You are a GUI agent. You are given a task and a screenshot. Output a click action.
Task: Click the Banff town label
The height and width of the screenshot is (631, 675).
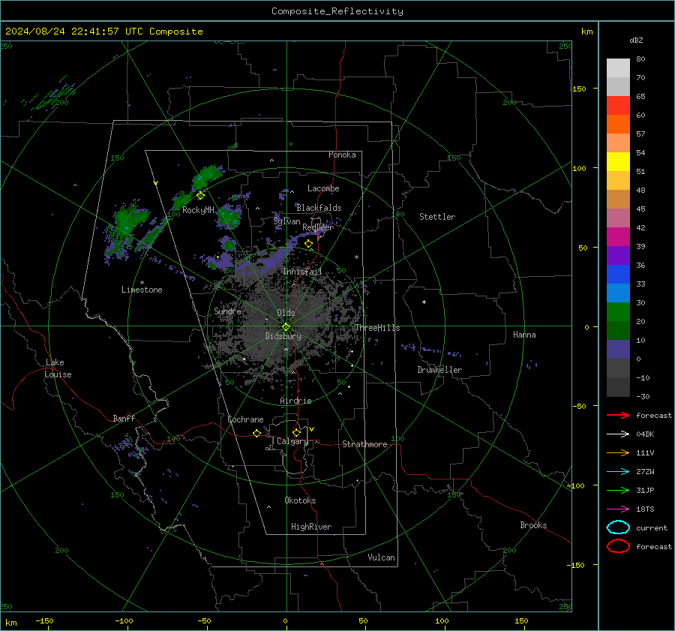(124, 419)
